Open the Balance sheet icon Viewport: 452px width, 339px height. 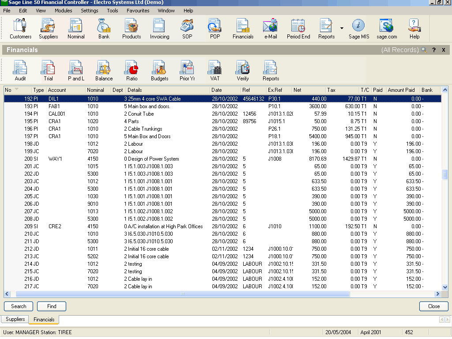pyautogui.click(x=104, y=71)
